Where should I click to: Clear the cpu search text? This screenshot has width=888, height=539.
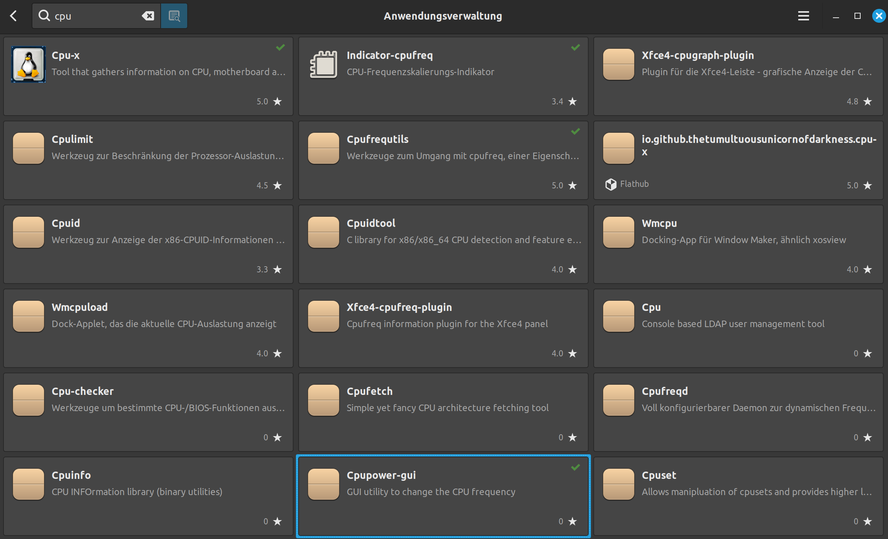148,16
